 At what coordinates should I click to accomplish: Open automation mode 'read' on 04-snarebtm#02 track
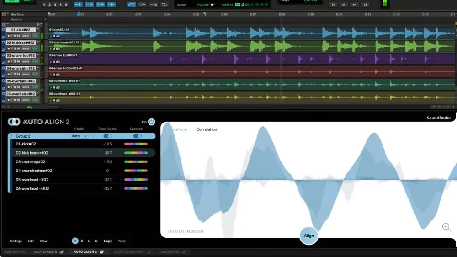pyautogui.click(x=35, y=75)
